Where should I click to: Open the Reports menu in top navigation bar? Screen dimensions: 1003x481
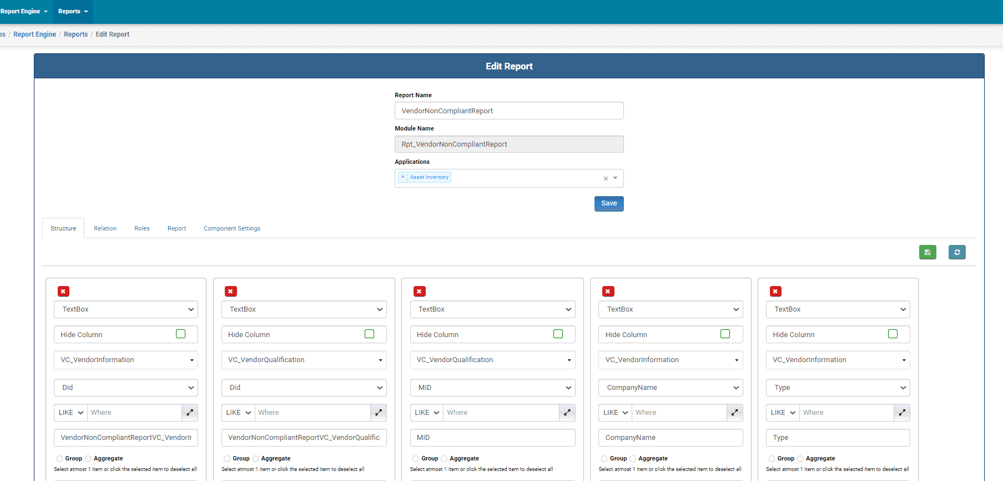click(x=73, y=11)
